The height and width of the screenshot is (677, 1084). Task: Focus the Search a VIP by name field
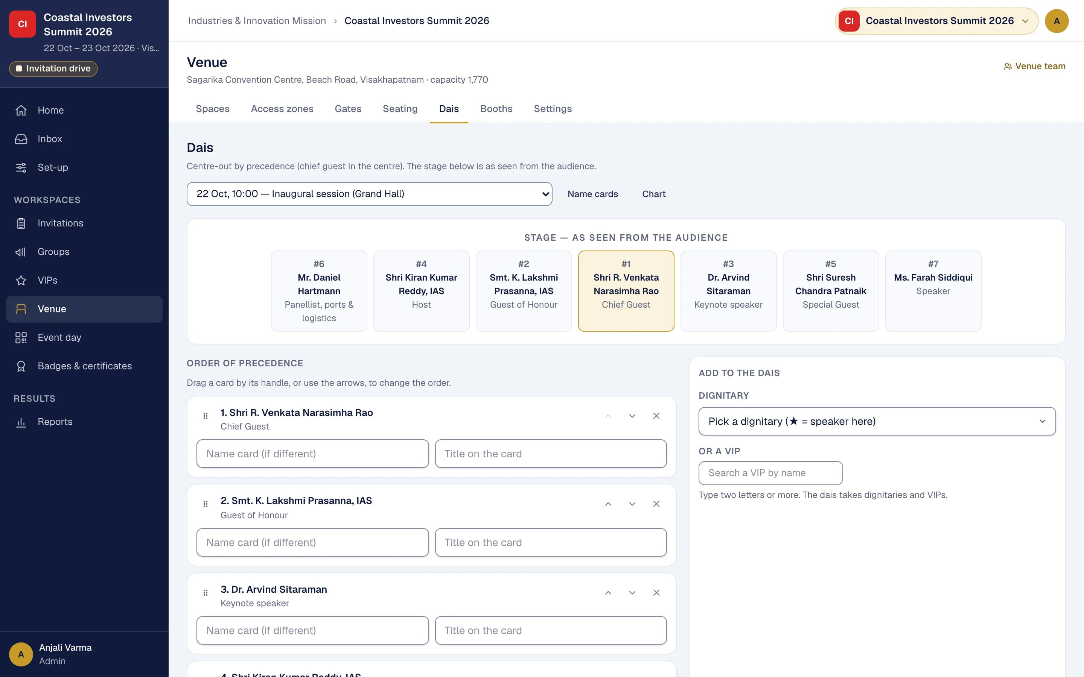[x=770, y=473]
